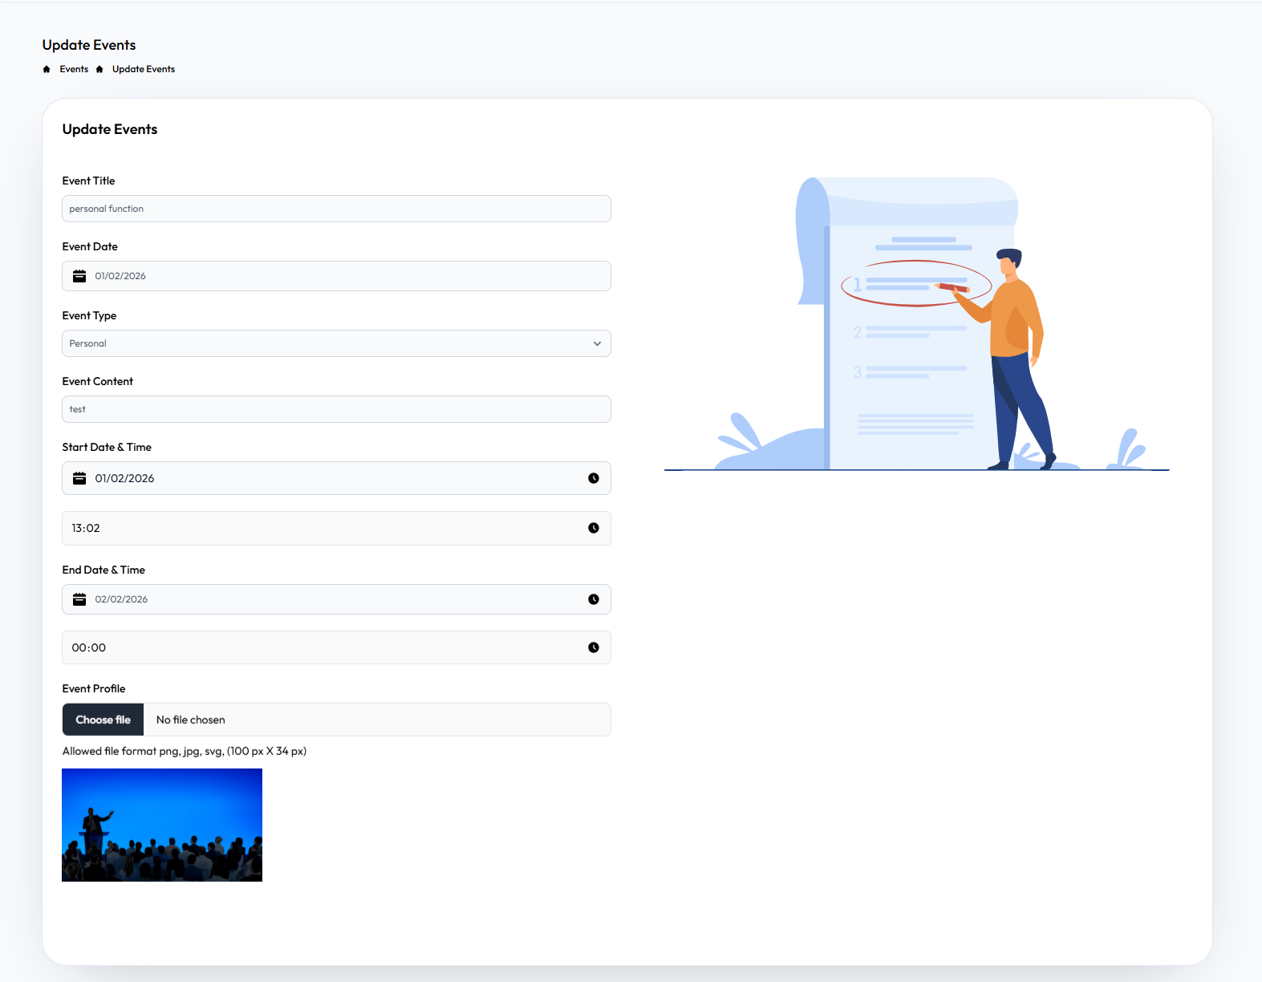Click the Update Events page title

[x=89, y=45]
